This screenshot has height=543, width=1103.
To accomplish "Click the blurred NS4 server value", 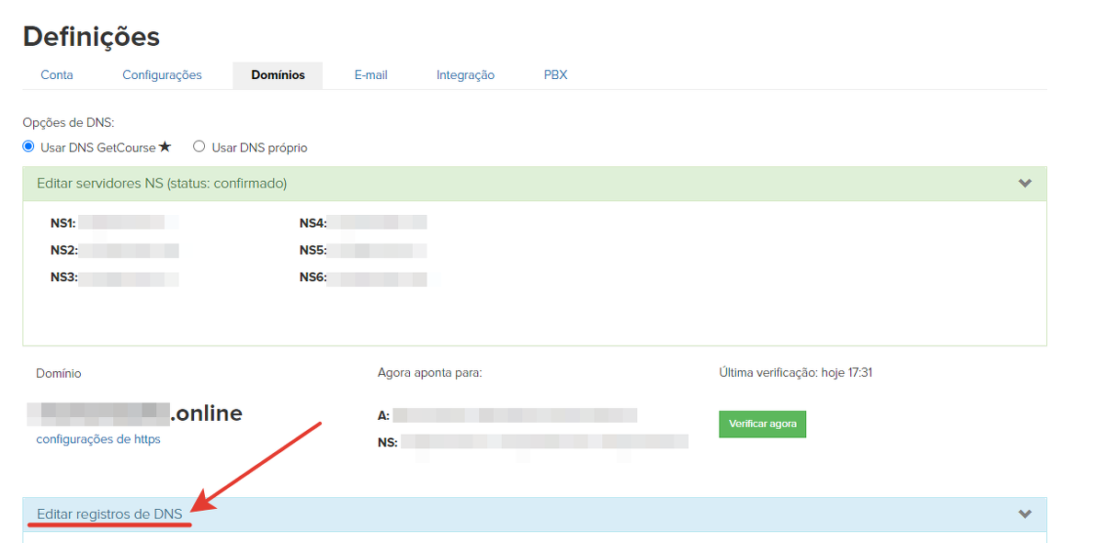I will point(377,222).
